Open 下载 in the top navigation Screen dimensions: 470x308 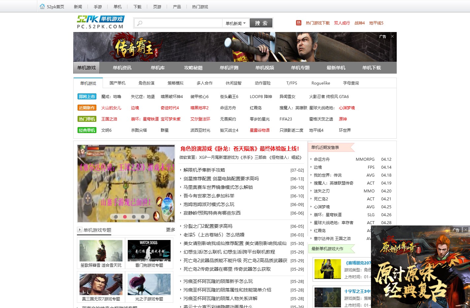(137, 7)
